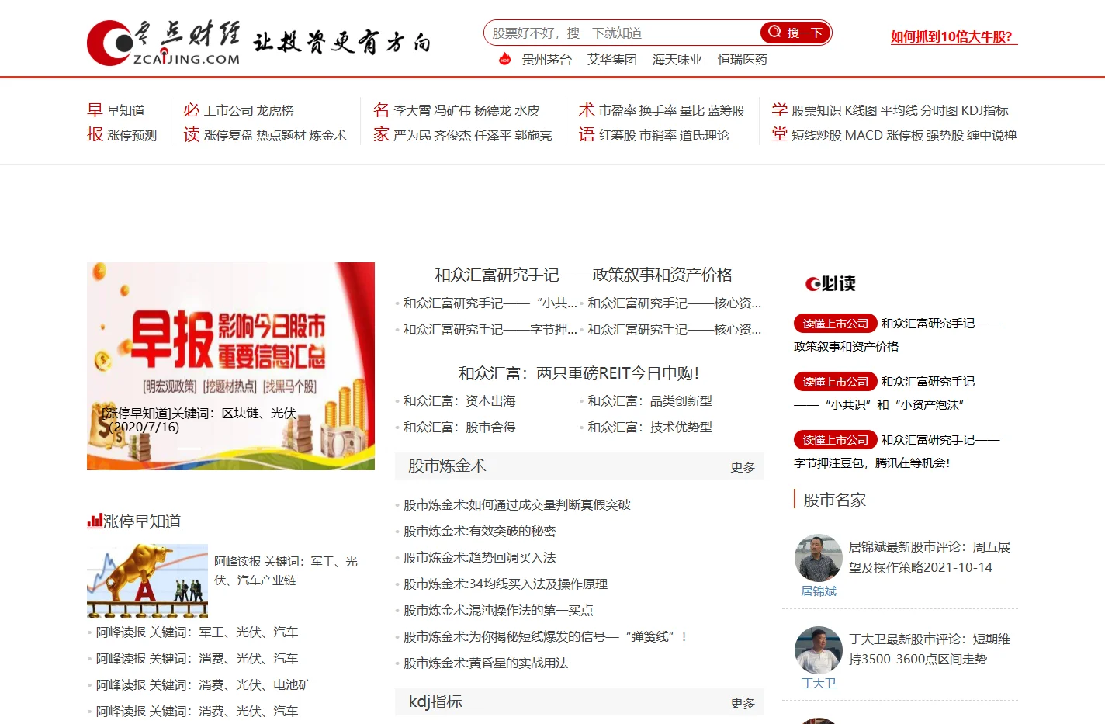
Task: Click the golden bull thumbnail image
Action: (x=147, y=580)
